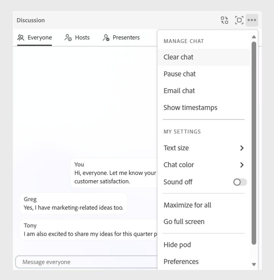Screen dimensions: 274x280
Task: Click the swap pods icon in the Discussion header
Action: [224, 20]
